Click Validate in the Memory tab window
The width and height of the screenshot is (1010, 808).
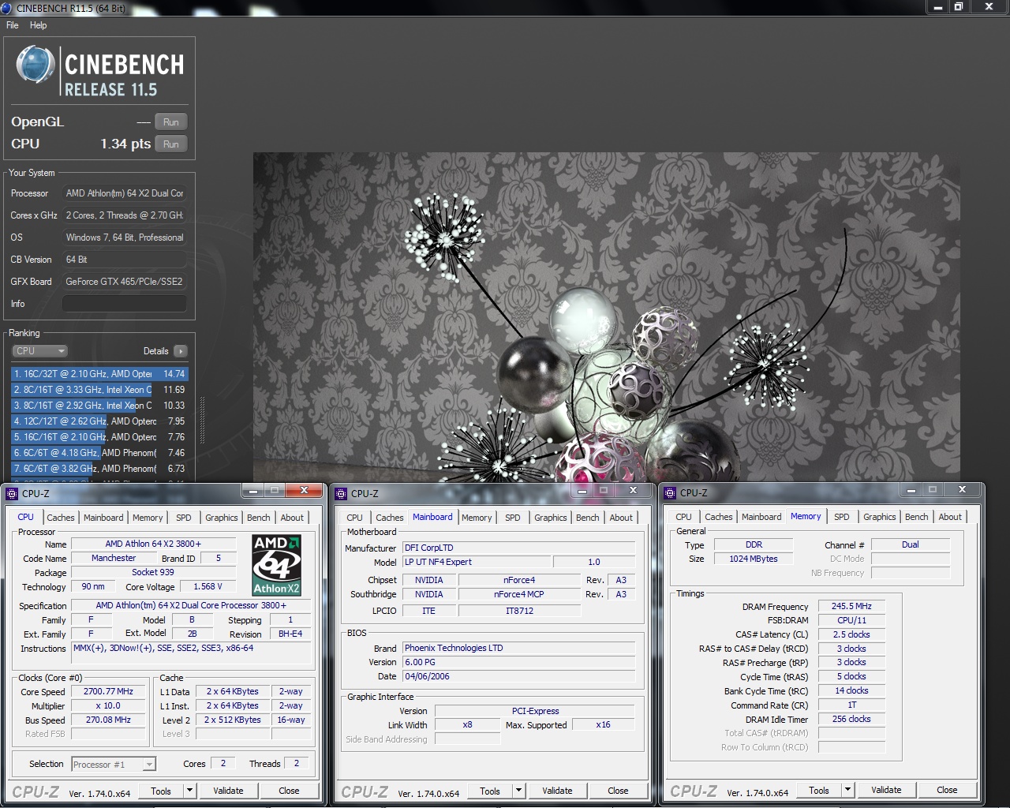click(886, 790)
